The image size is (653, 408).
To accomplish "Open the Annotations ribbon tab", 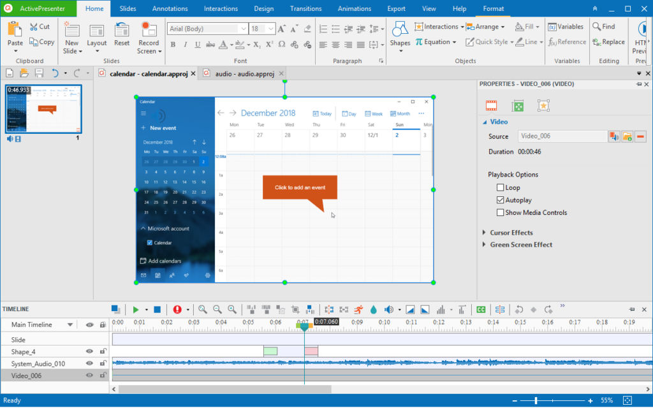I will click(170, 8).
